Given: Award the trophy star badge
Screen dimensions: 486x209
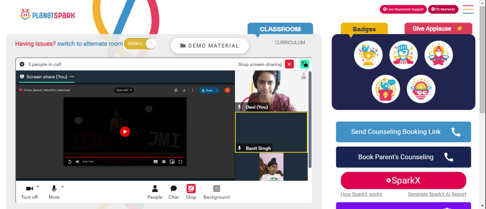Looking at the screenshot, I should click(368, 55).
